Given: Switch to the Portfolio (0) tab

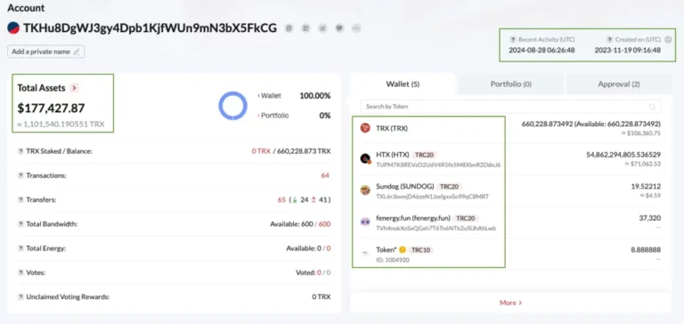Looking at the screenshot, I should [x=511, y=85].
